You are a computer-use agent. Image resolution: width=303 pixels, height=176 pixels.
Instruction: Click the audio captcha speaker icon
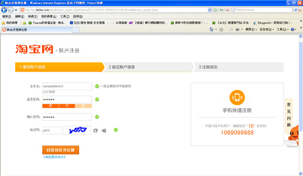pos(104,131)
